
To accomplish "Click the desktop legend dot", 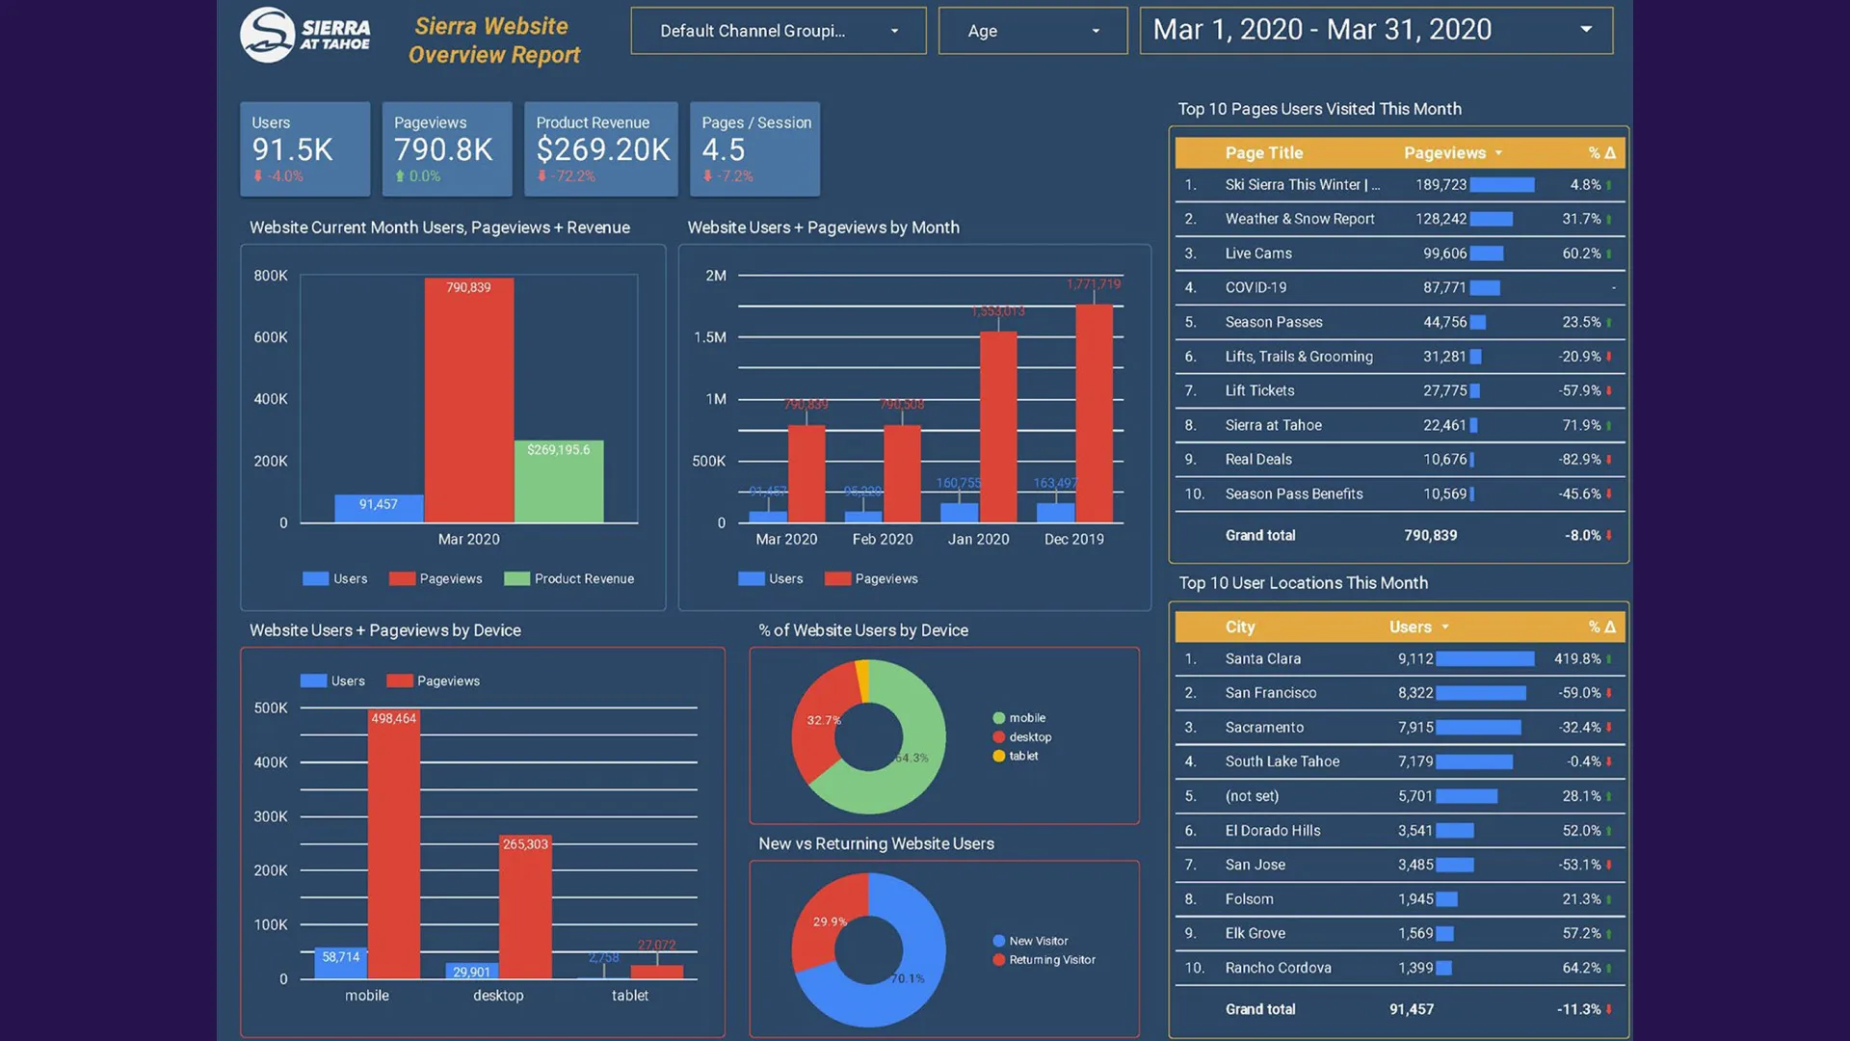I will 999,737.
